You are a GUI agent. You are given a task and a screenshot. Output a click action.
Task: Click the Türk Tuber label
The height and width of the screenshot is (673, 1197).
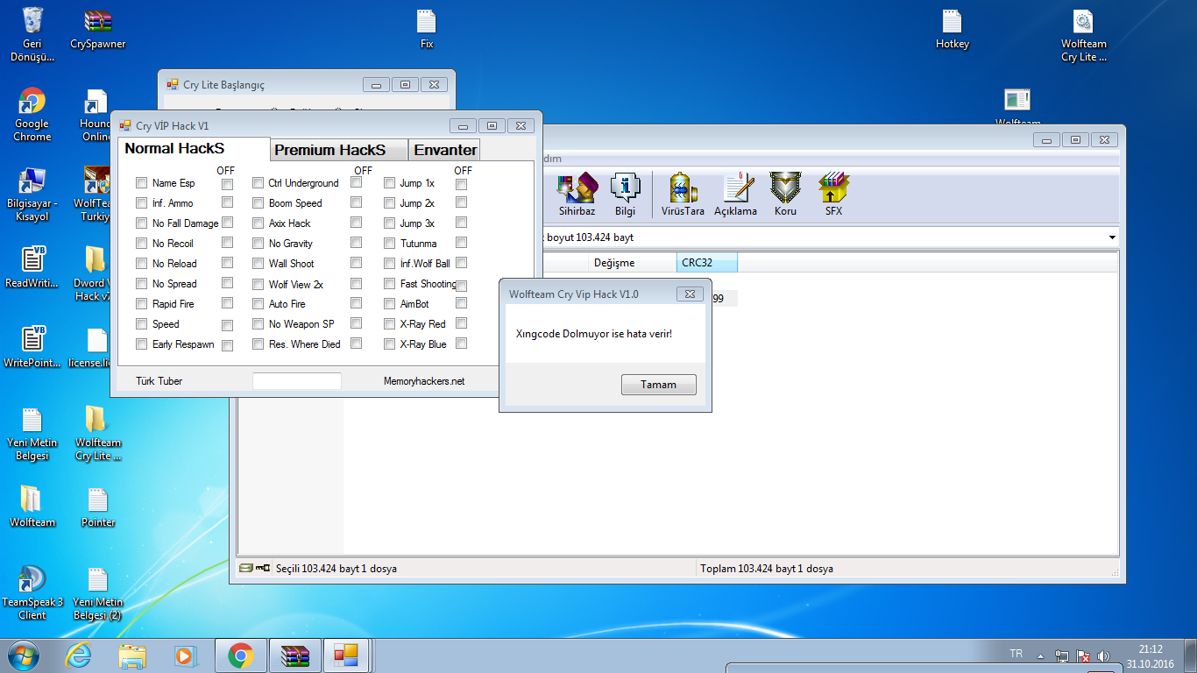pos(159,381)
